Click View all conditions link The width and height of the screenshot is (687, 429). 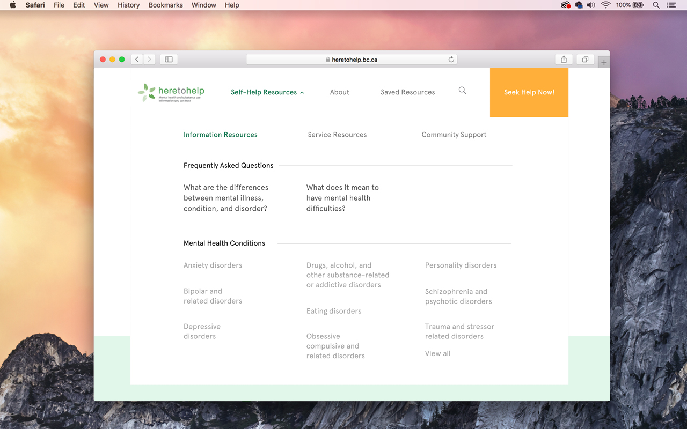[x=437, y=353]
